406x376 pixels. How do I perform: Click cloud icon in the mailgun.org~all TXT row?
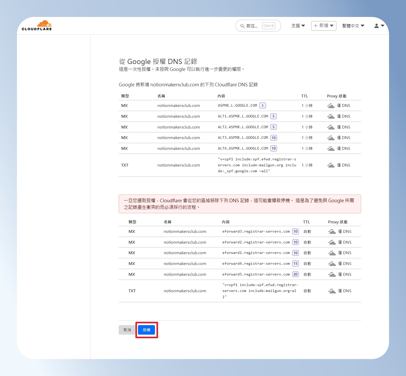click(332, 291)
